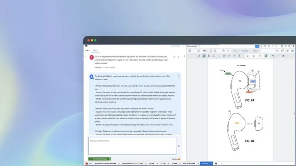
Task: Click the save document icon
Action: point(293,51)
